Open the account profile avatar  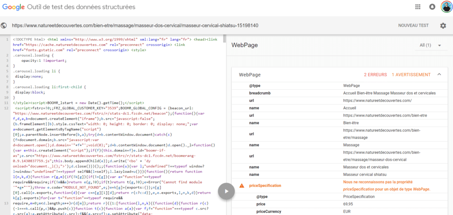(x=447, y=7)
